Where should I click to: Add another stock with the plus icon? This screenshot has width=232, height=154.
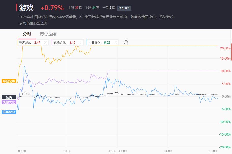[126, 42]
